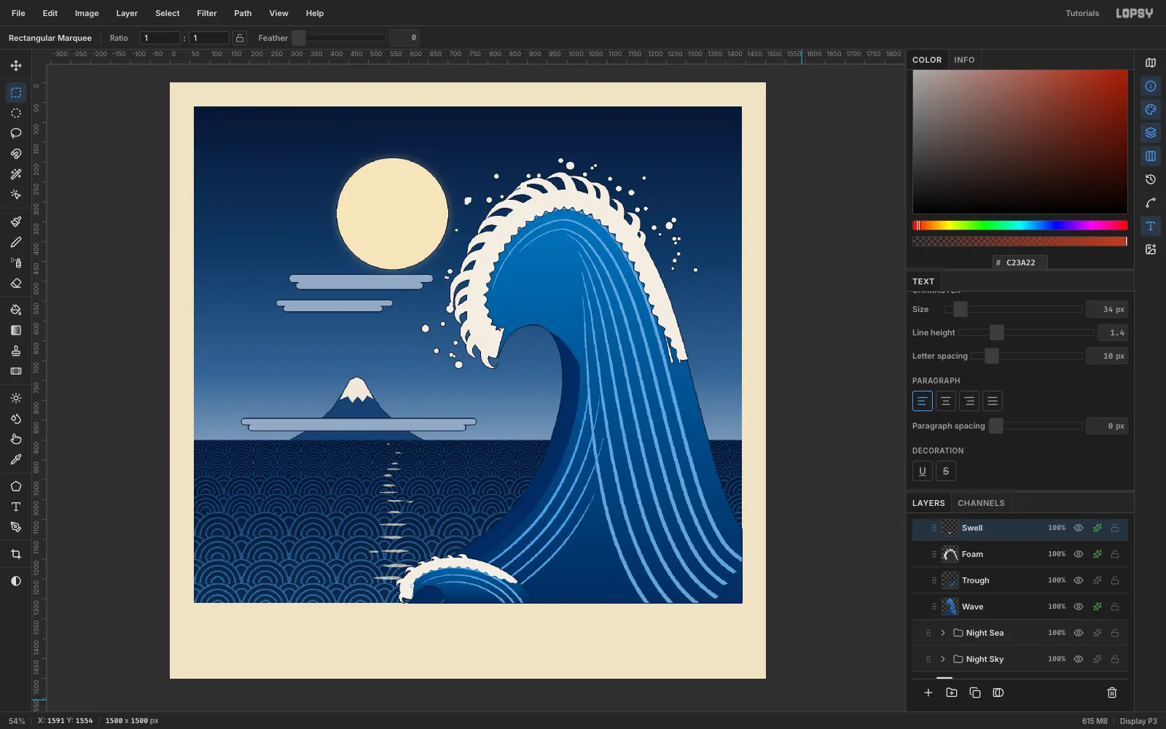Open the Layer menu

point(127,13)
